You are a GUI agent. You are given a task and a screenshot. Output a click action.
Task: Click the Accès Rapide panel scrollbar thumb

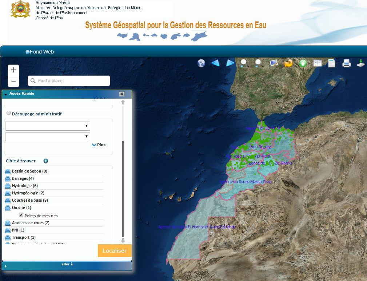click(123, 190)
